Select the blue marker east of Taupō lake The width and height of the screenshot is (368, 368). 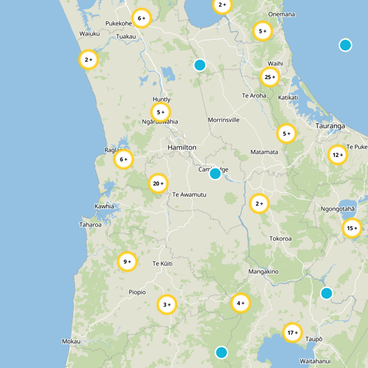327,293
